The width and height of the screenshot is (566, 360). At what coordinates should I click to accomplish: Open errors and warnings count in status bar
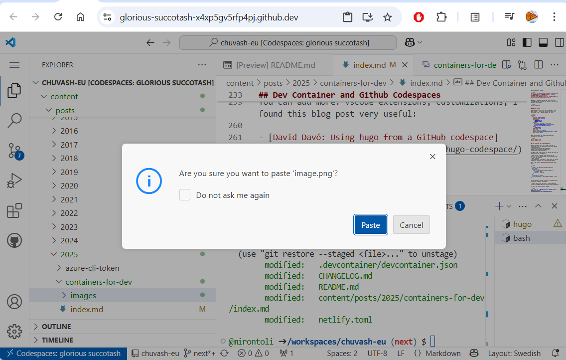pyautogui.click(x=254, y=354)
